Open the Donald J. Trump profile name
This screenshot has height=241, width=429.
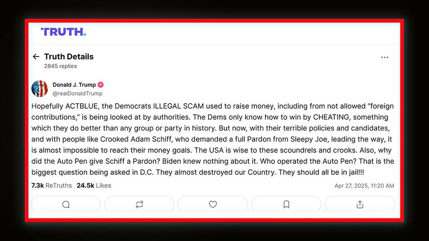(x=74, y=85)
